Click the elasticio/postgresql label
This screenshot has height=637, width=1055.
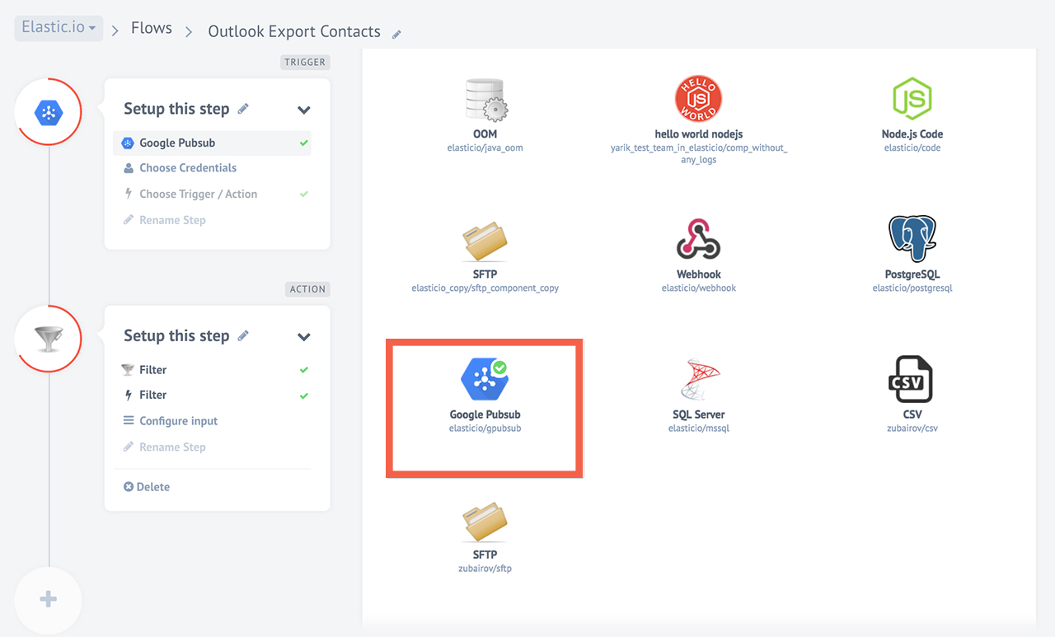(912, 288)
